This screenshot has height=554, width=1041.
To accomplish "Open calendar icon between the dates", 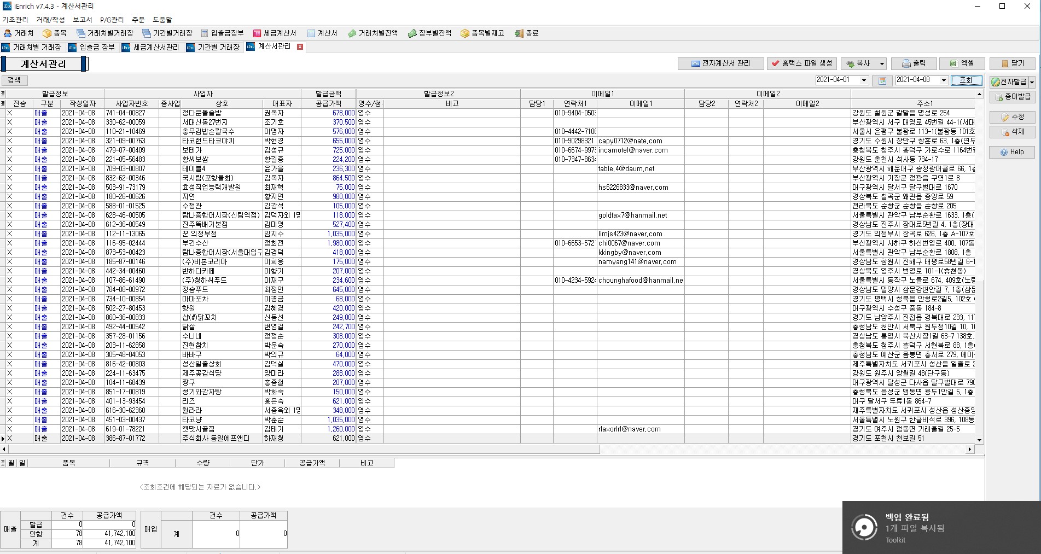I will pos(882,80).
